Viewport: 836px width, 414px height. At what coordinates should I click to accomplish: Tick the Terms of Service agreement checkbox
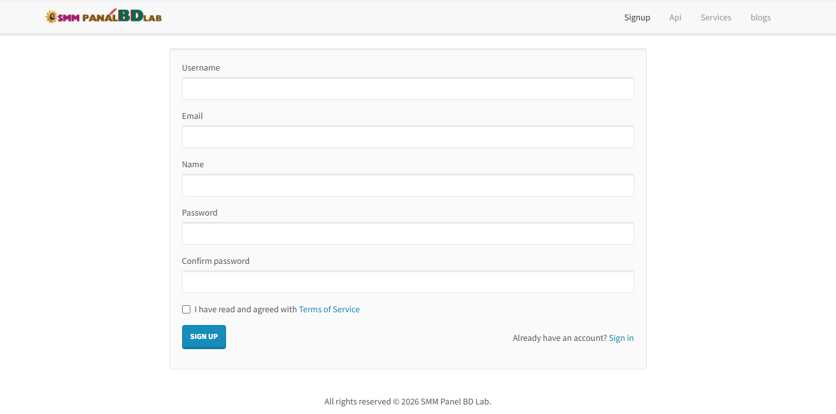[x=186, y=310]
